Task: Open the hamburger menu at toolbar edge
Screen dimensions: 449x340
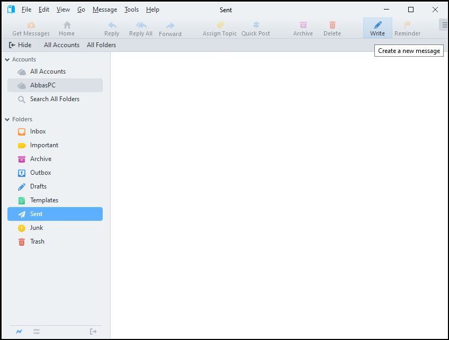Action: (x=444, y=25)
